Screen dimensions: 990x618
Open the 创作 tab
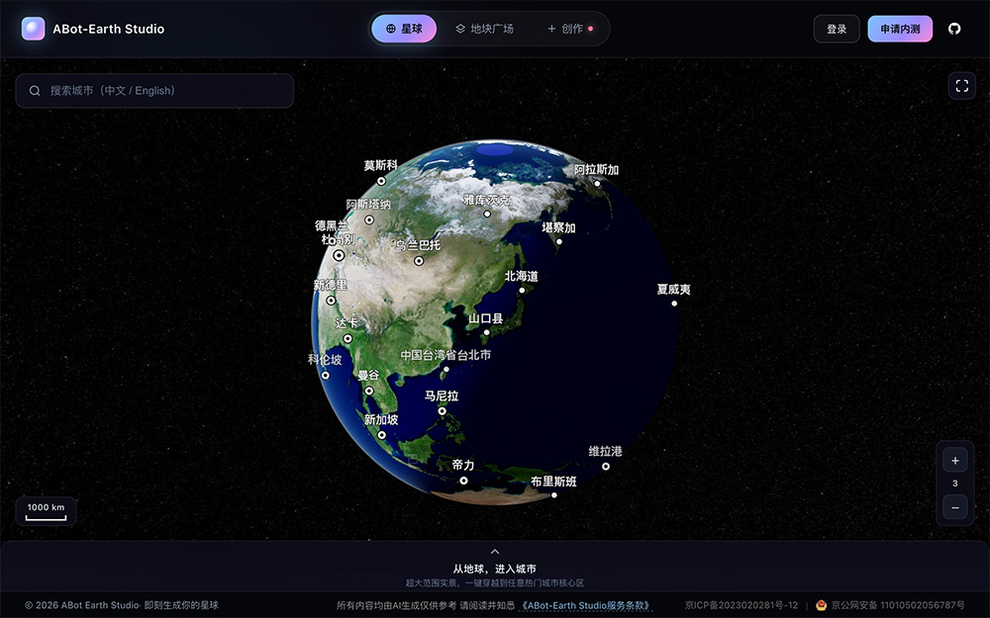(x=570, y=29)
